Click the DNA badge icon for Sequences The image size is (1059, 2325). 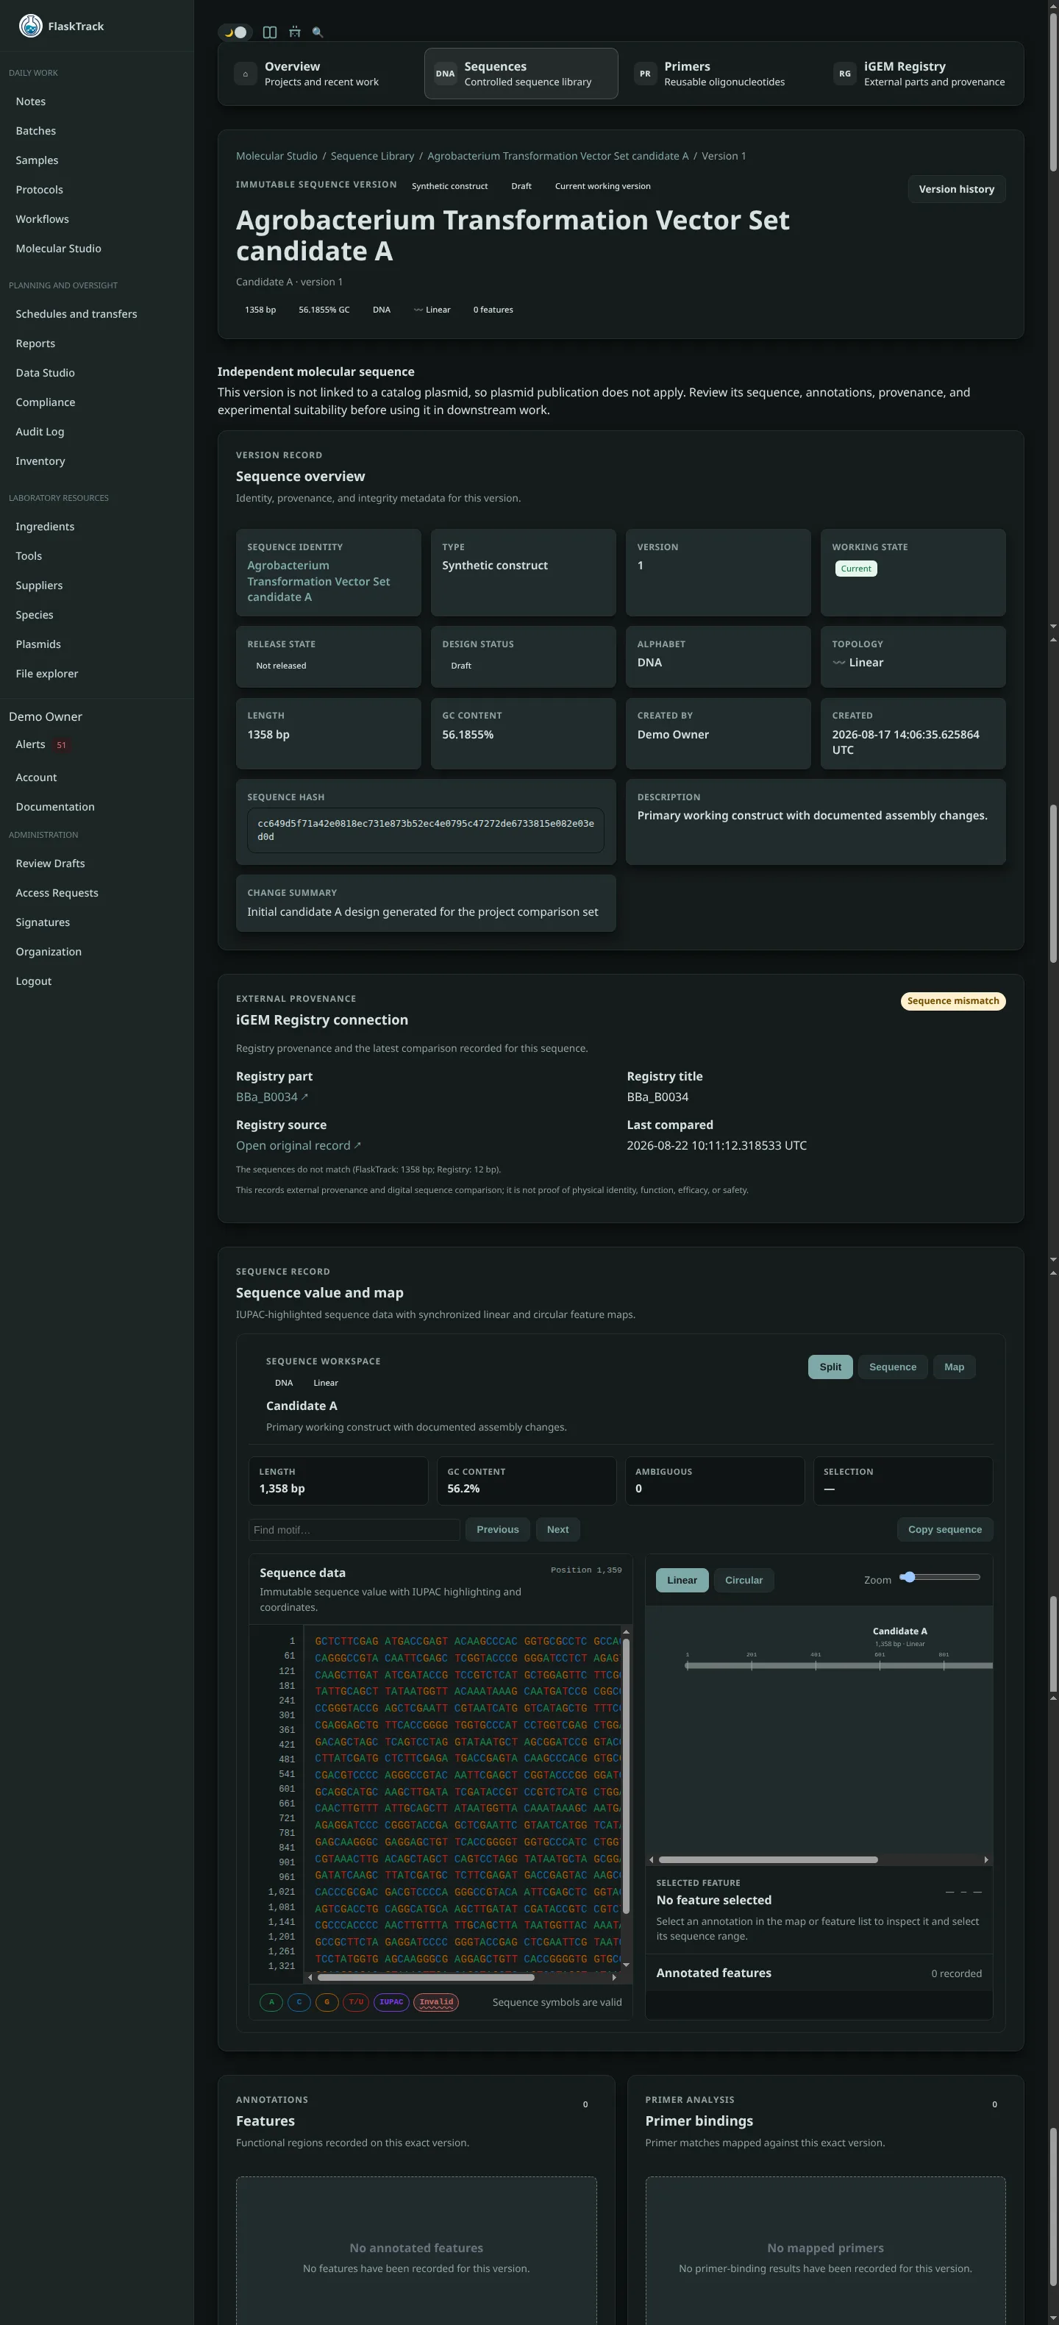446,74
